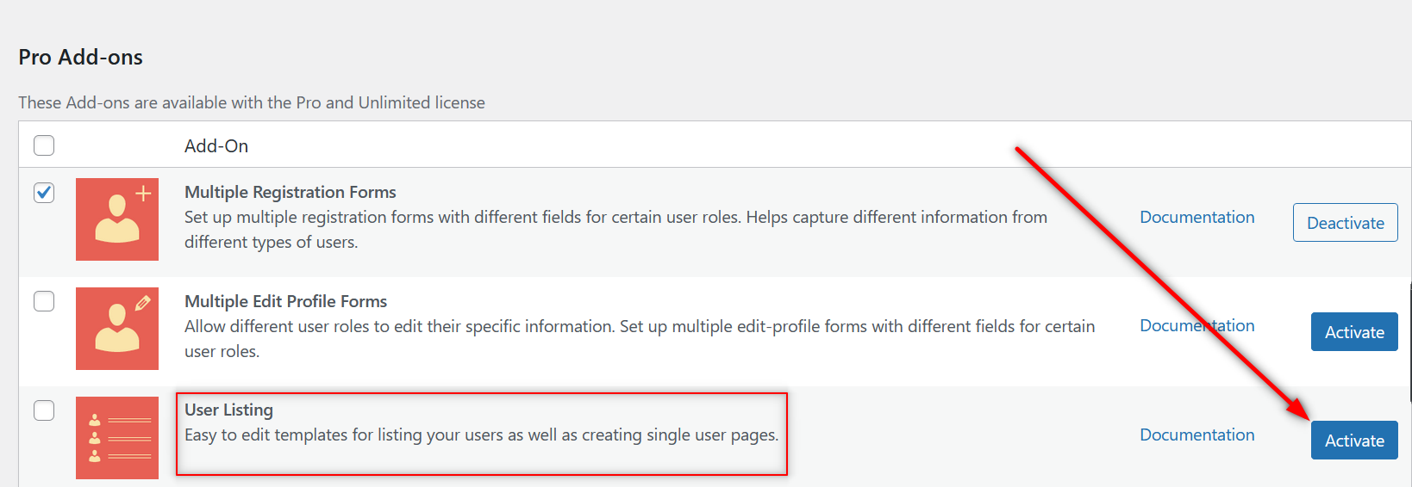Tick the Multiple Edit Profile Forms checkbox

point(44,301)
